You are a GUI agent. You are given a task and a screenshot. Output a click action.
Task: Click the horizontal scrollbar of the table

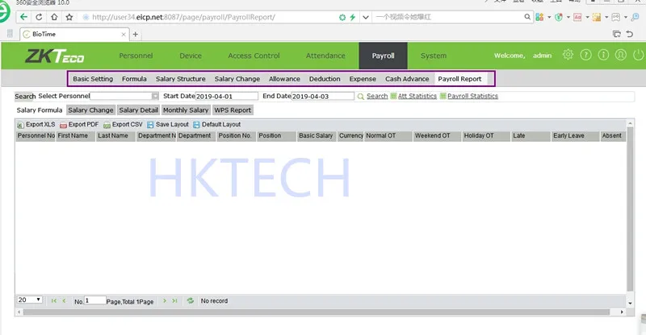point(317,312)
